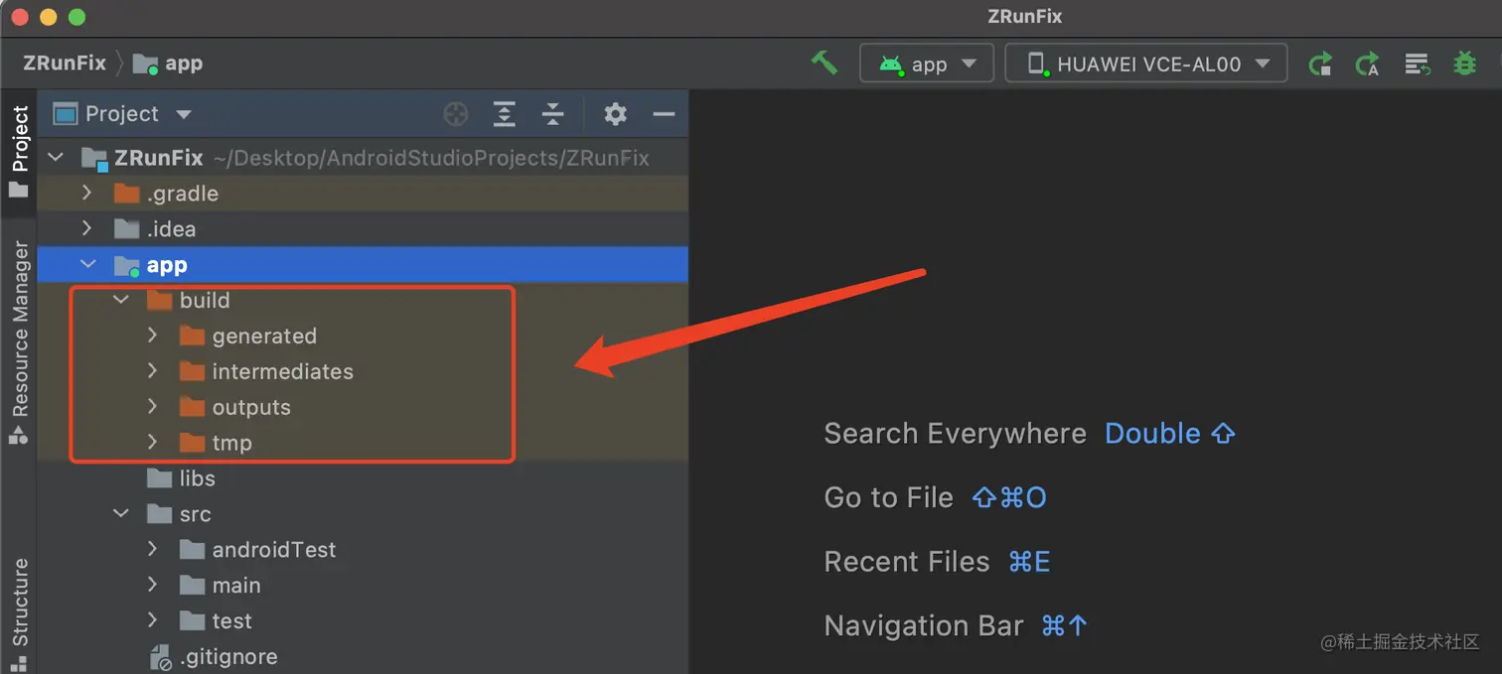Expand the .gradle folder
Screen dimensions: 1502x674
(x=86, y=193)
